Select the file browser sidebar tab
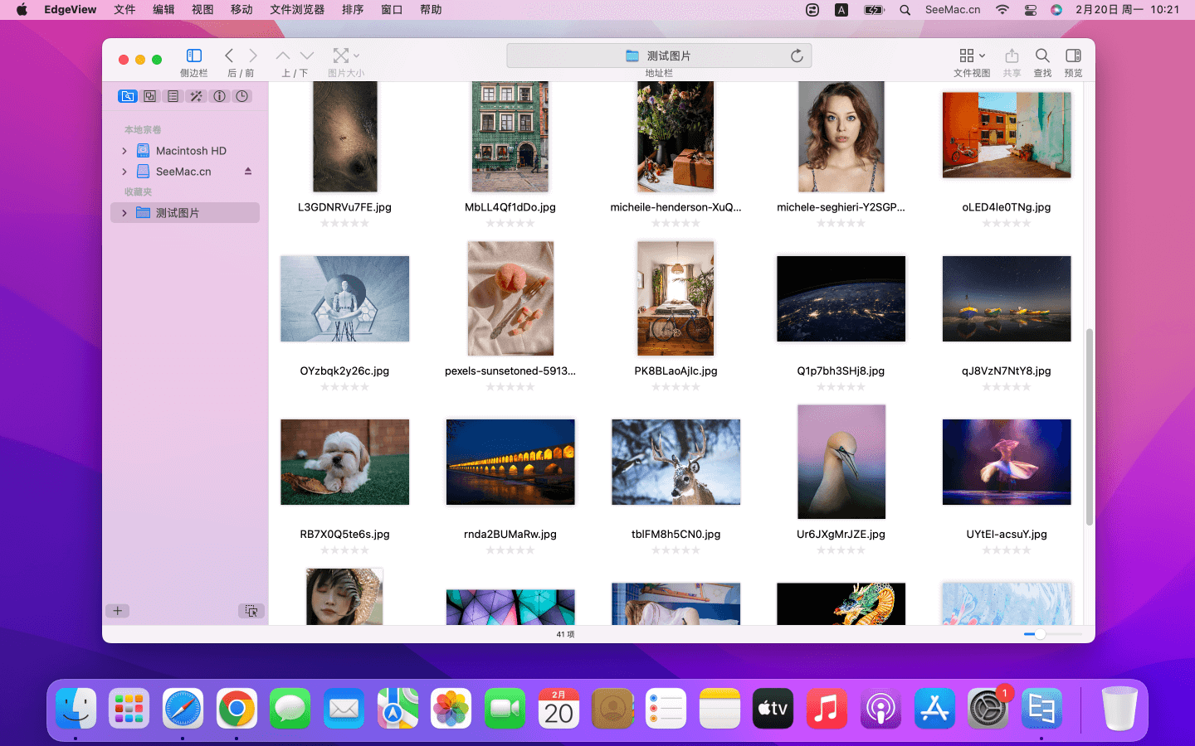The width and height of the screenshot is (1195, 746). coord(127,96)
